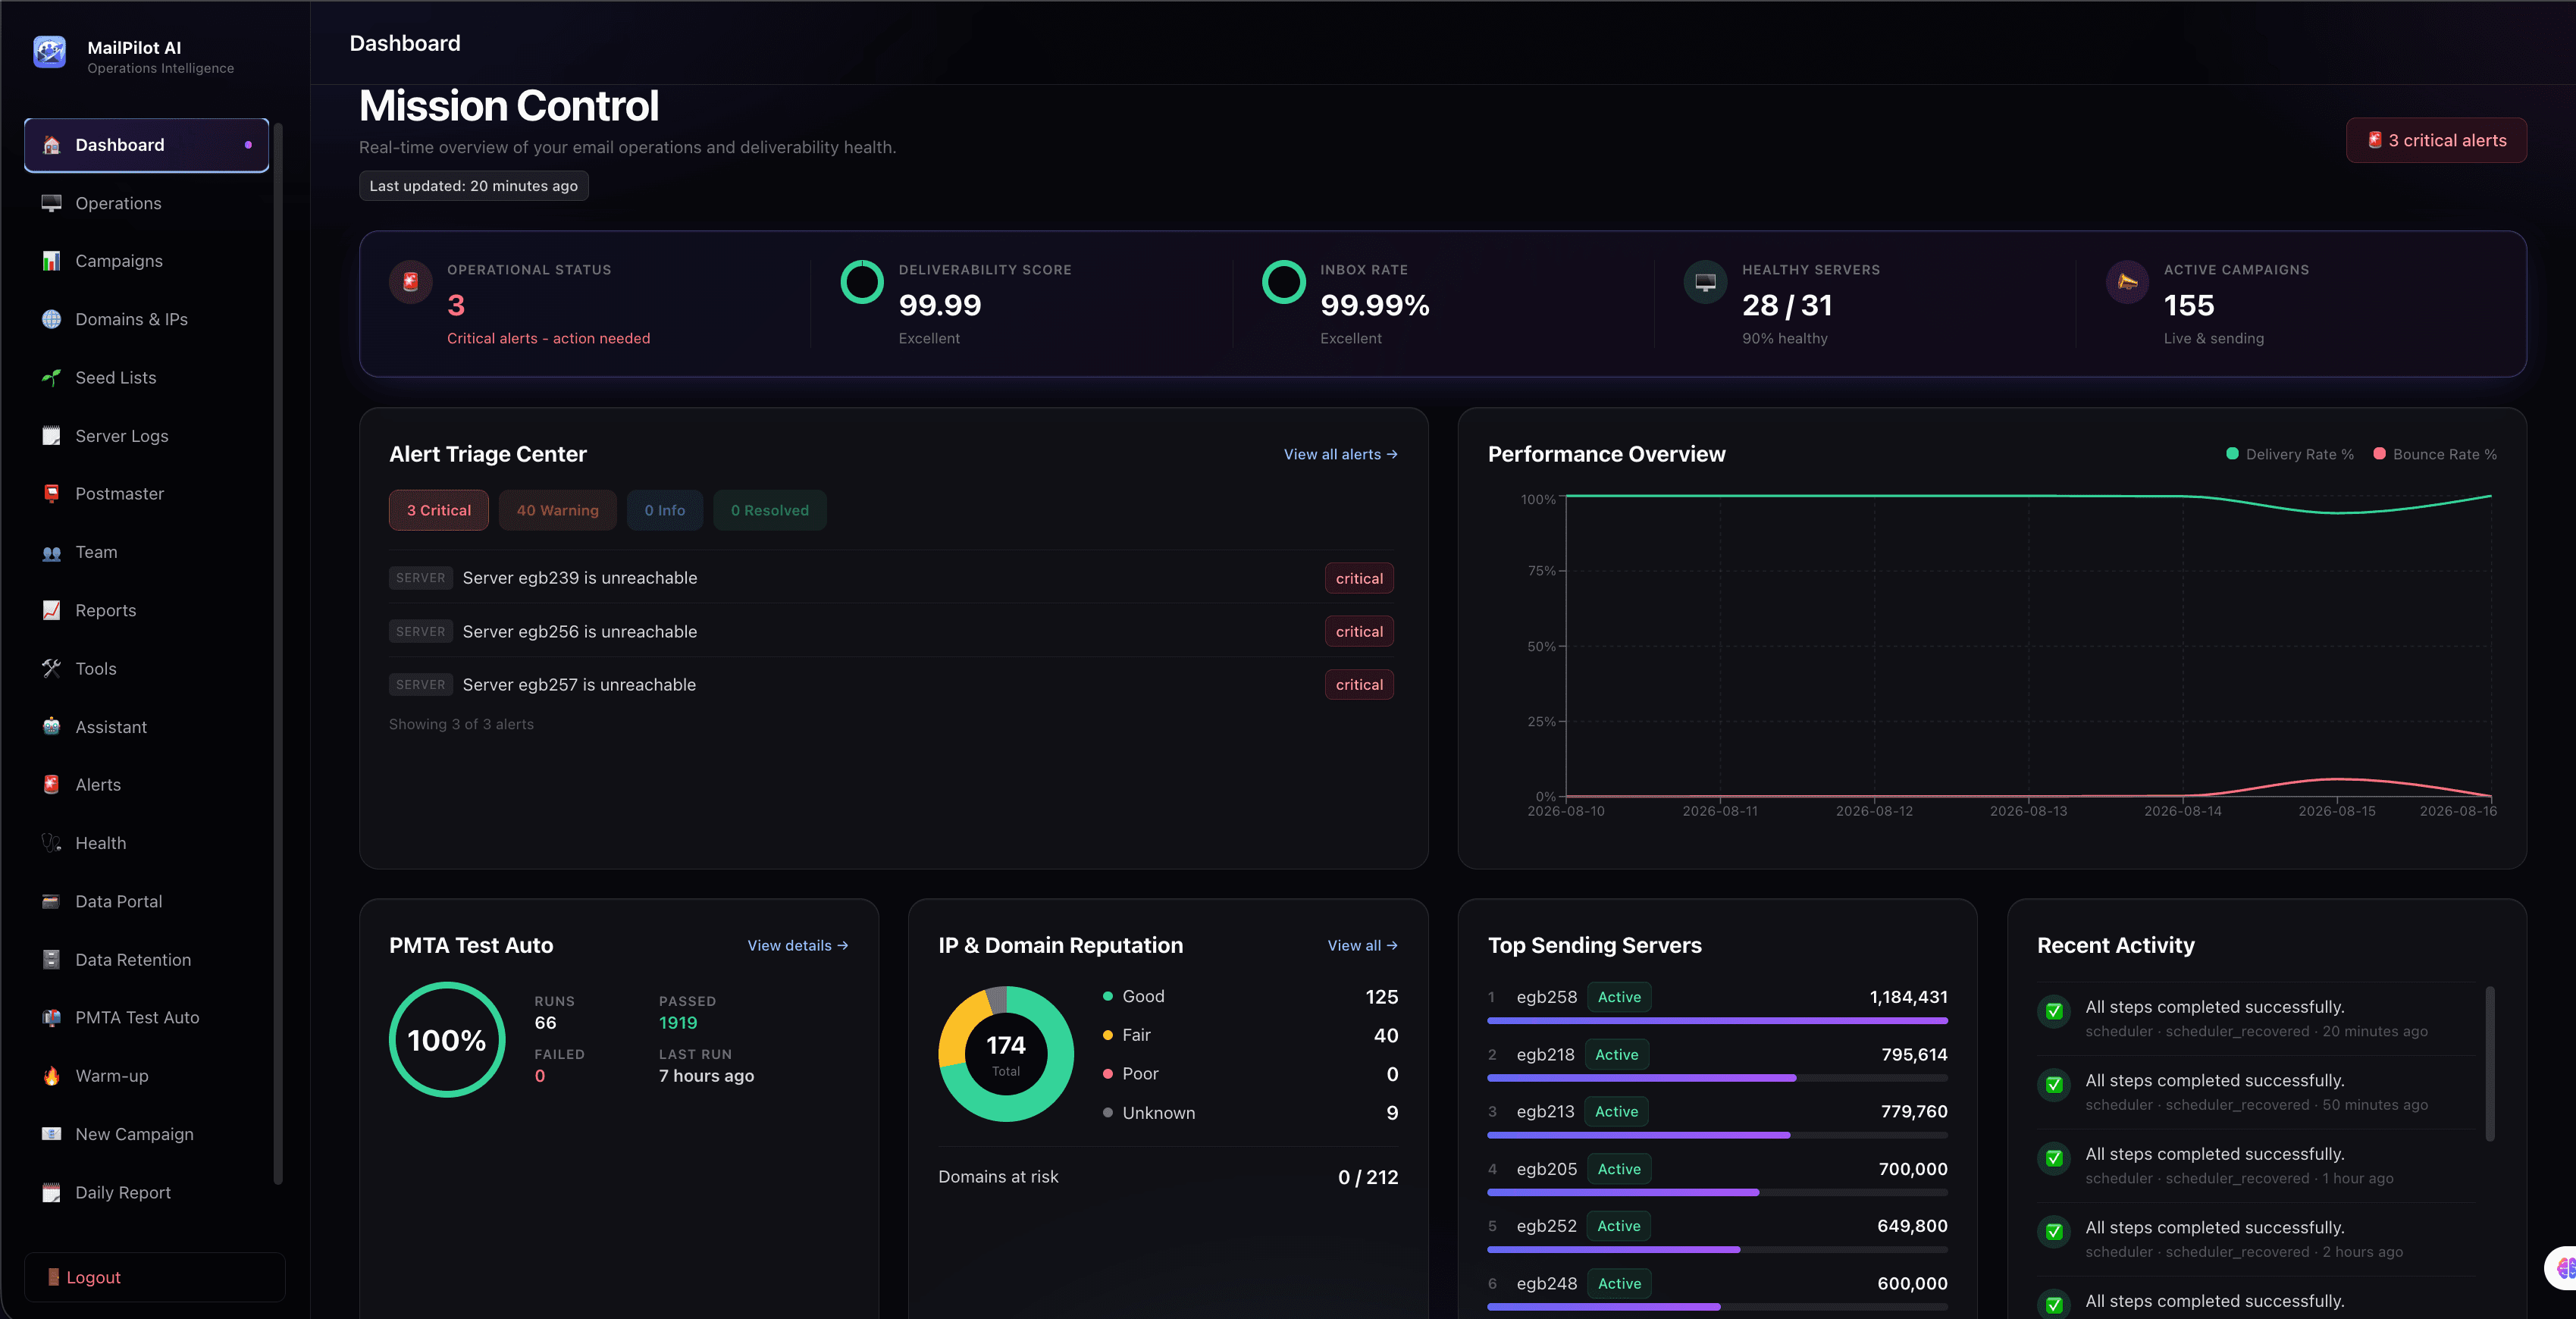Viewport: 2576px width, 1319px height.
Task: Open Tools via its wrench icon
Action: 52,669
